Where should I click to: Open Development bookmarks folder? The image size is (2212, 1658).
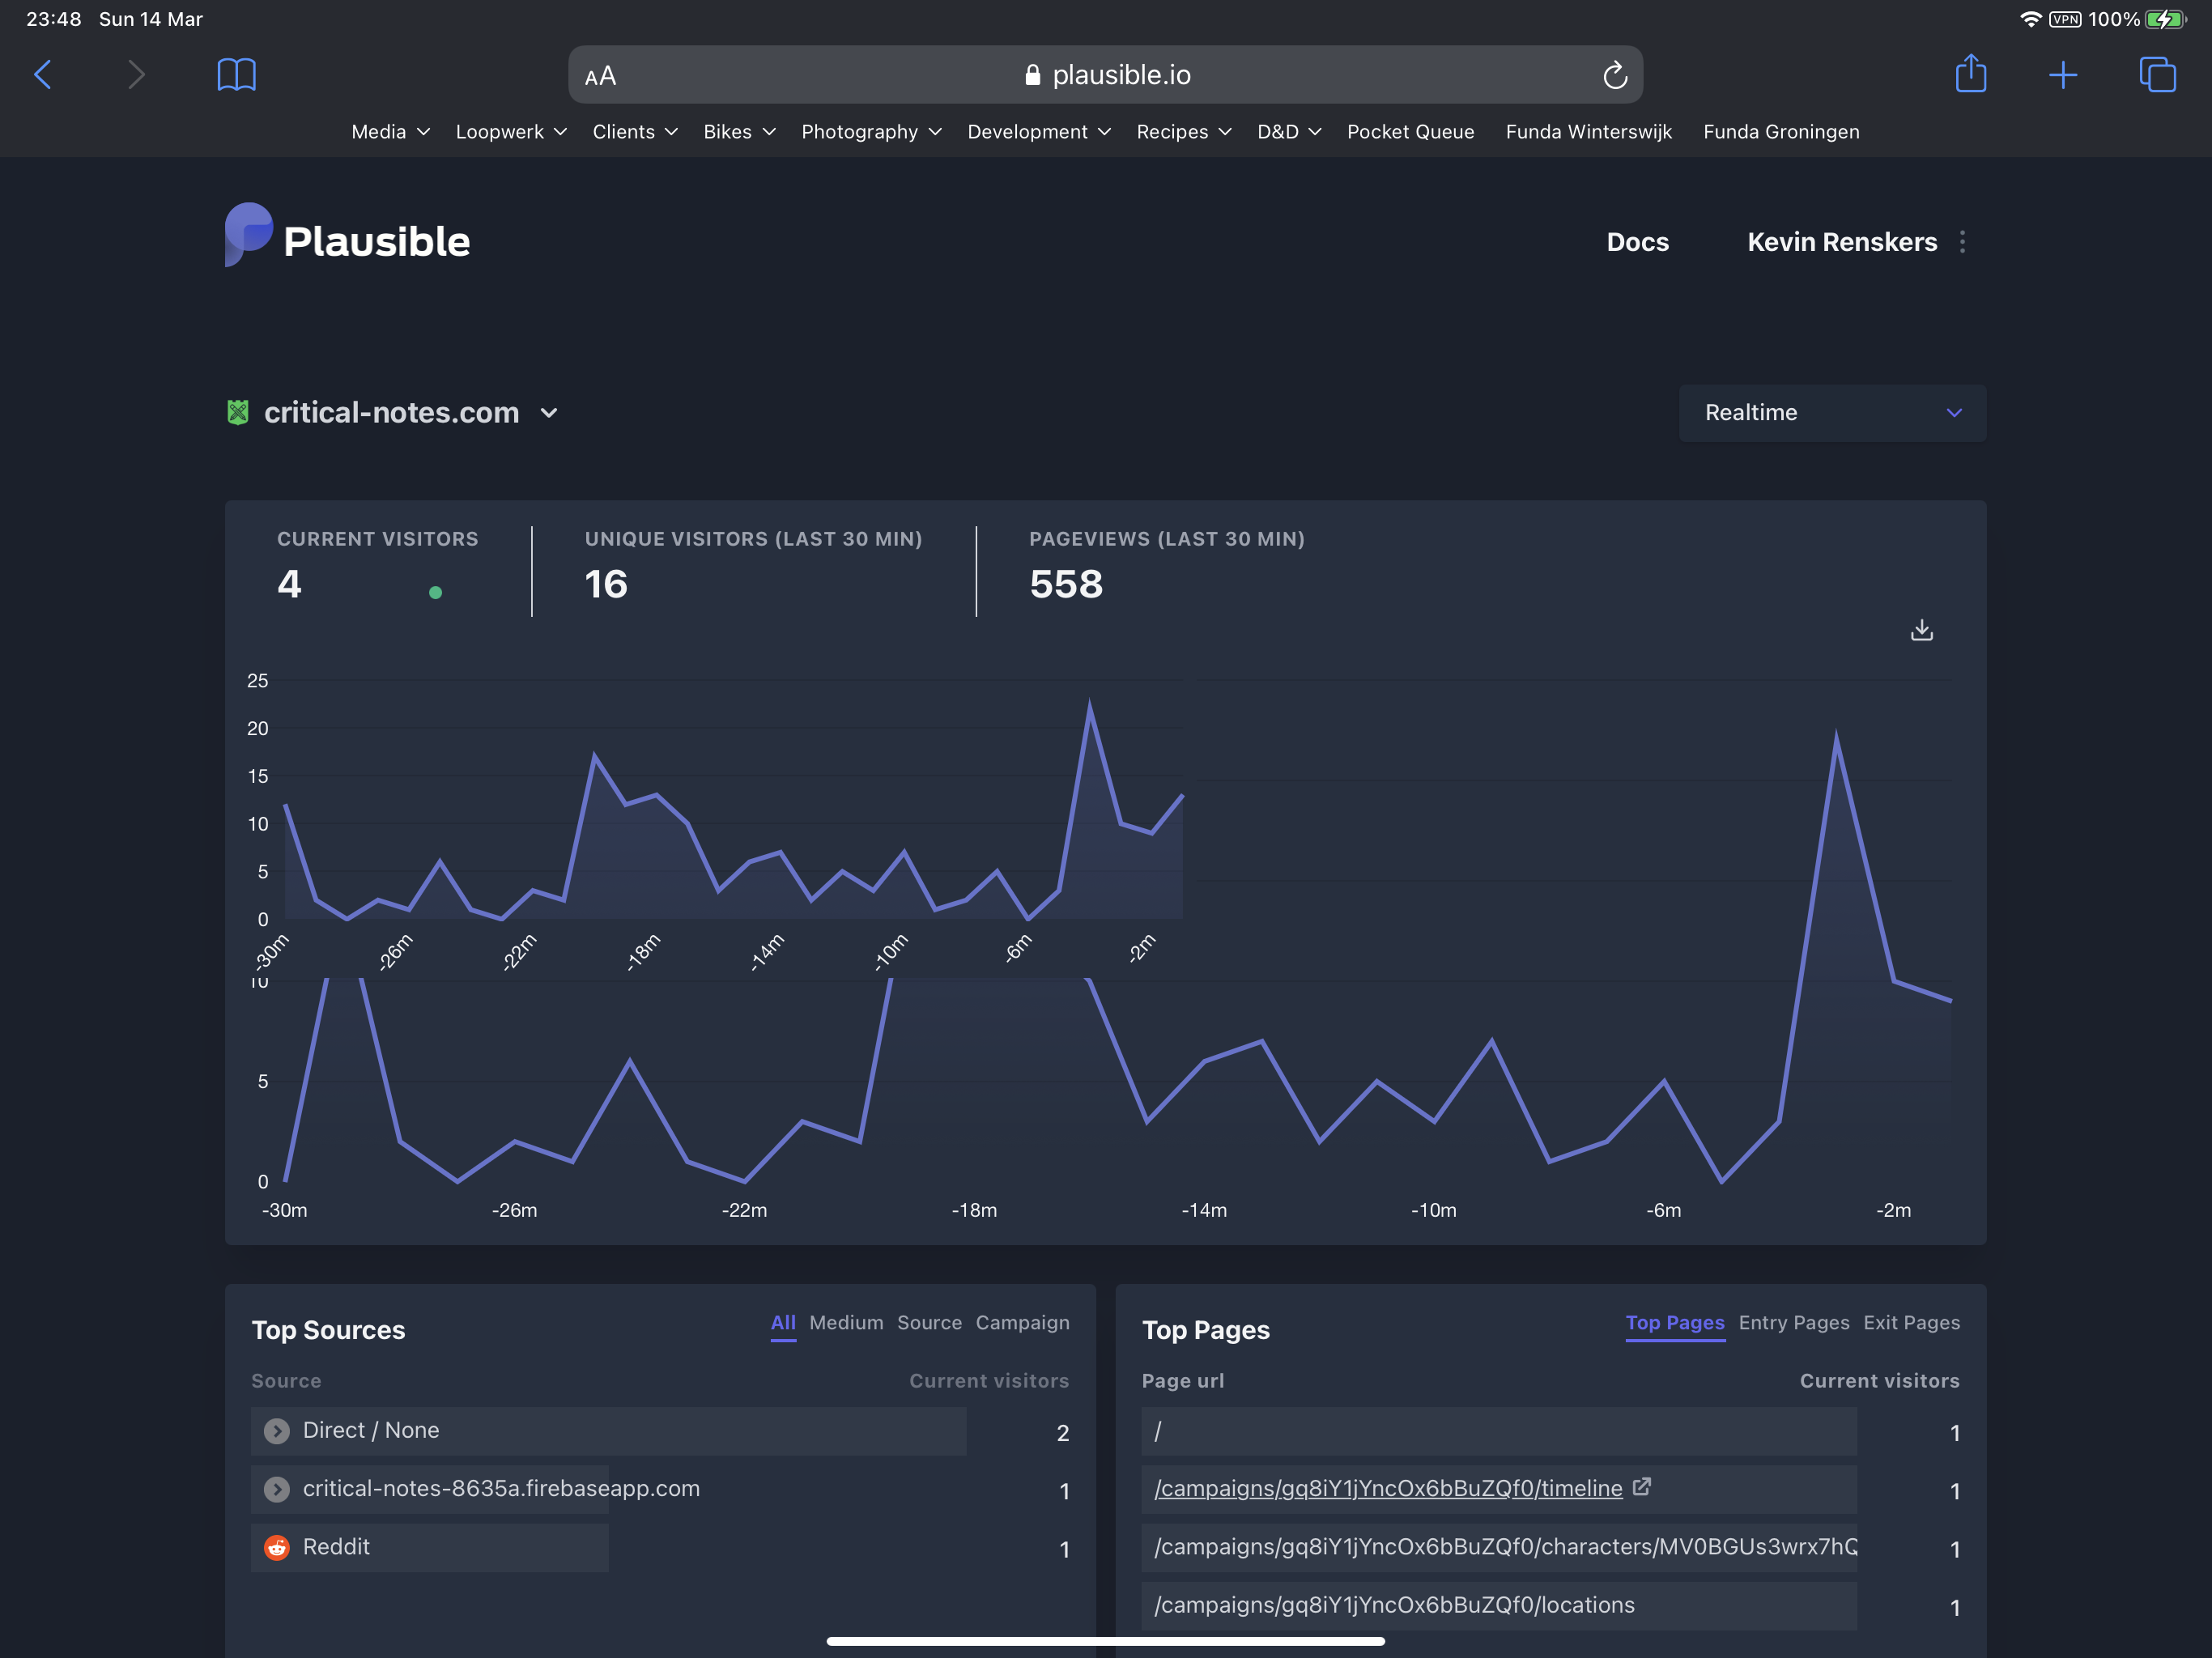tap(1038, 132)
